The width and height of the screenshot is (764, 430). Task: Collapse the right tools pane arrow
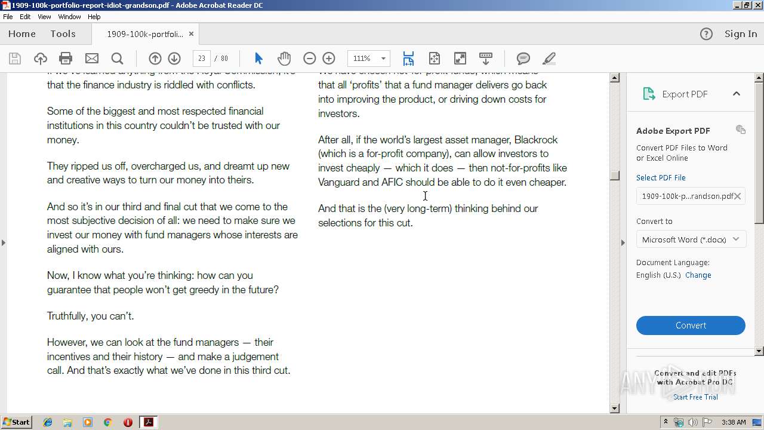(623, 242)
